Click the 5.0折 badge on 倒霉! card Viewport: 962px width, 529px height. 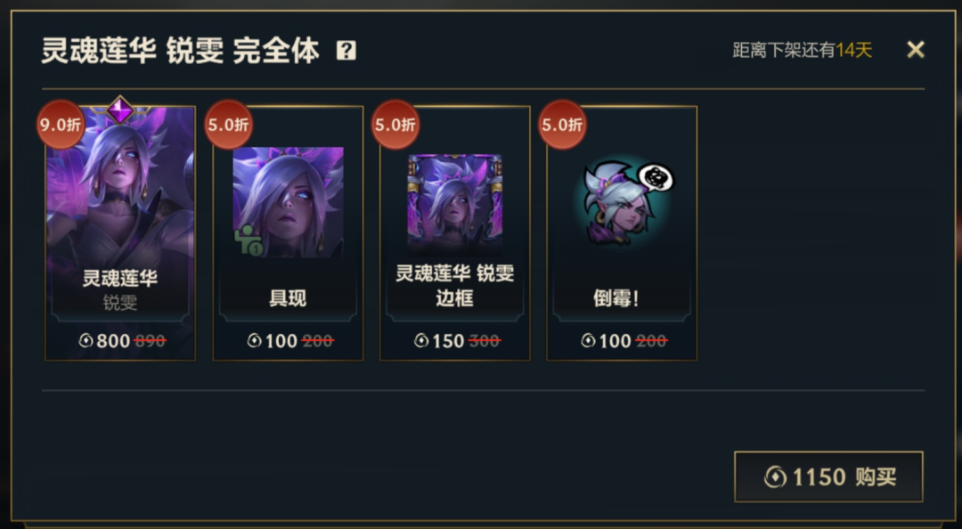[562, 125]
